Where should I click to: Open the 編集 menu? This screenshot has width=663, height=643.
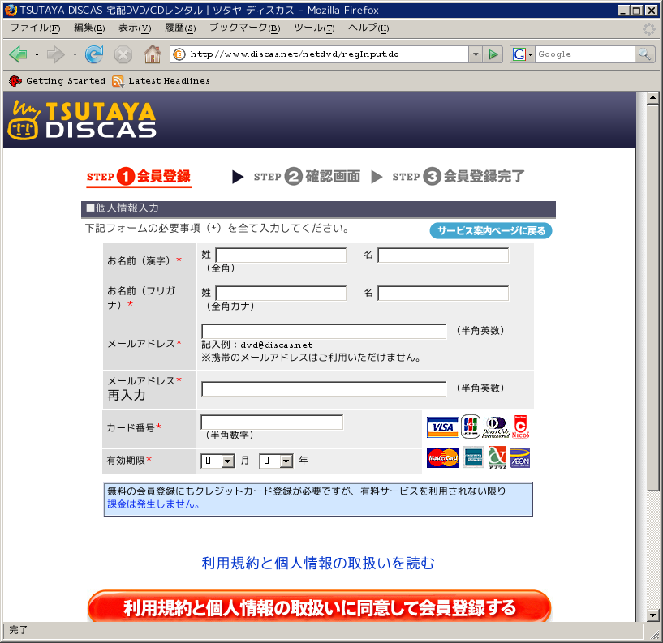[89, 28]
